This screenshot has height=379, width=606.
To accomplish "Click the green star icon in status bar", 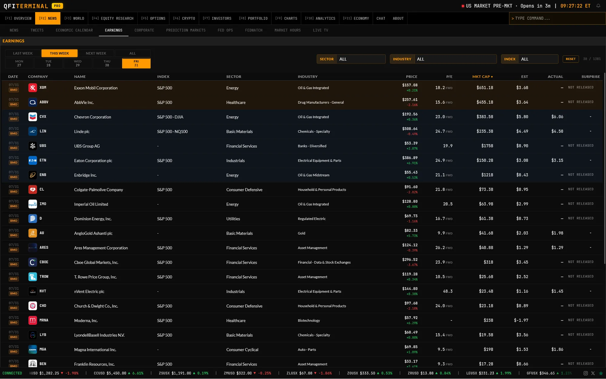I will pos(601,373).
